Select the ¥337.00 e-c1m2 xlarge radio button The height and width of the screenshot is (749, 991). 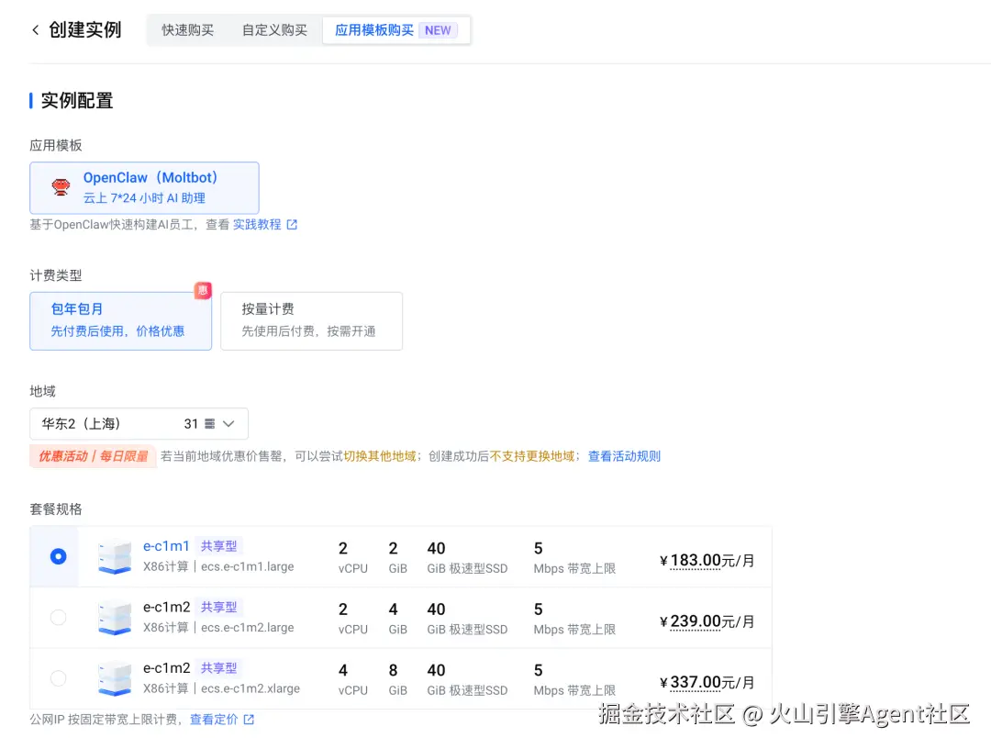click(58, 678)
